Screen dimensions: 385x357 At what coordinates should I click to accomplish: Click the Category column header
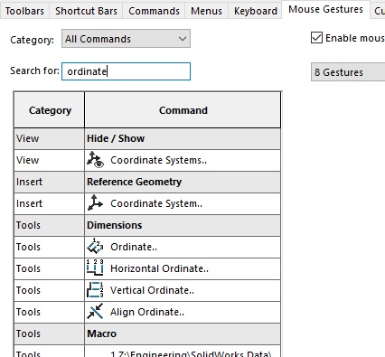pyautogui.click(x=50, y=110)
